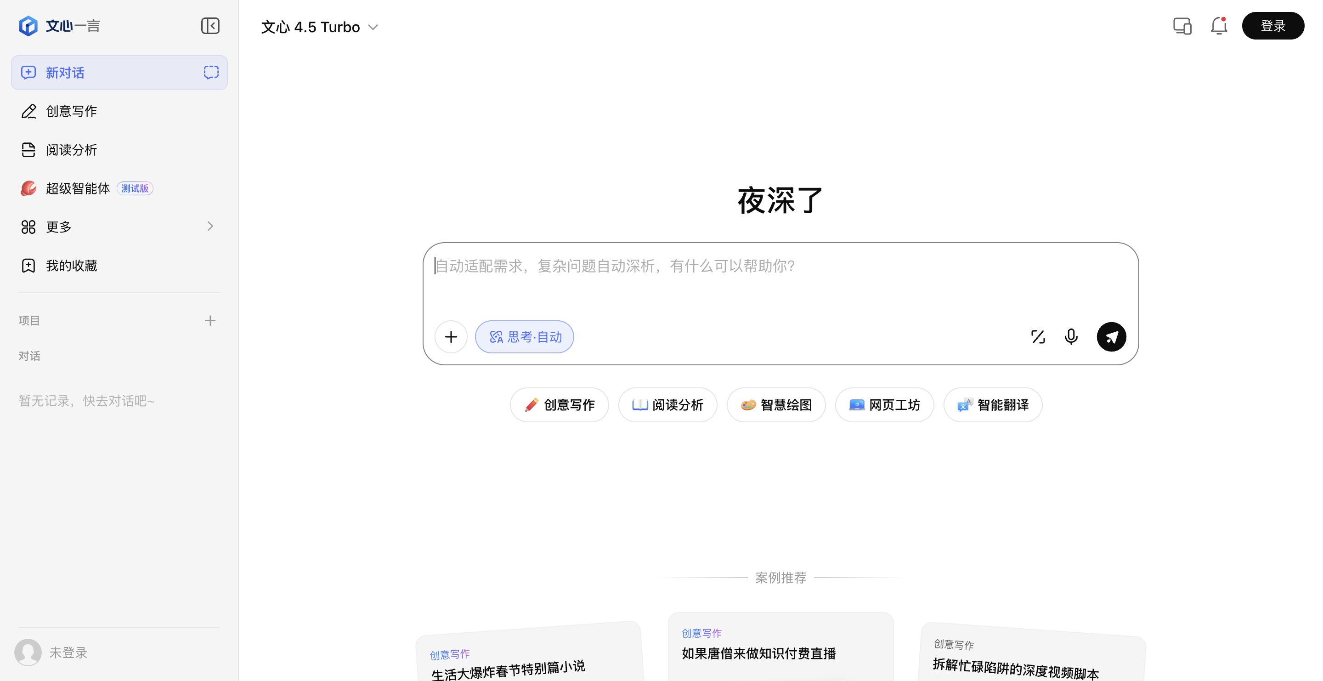The height and width of the screenshot is (681, 1323).
Task: Open 阅读分析 from the sidebar
Action: [71, 149]
